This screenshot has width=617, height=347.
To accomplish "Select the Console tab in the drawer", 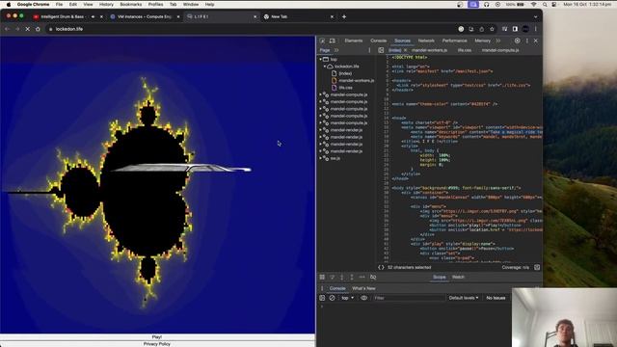I will pyautogui.click(x=337, y=288).
